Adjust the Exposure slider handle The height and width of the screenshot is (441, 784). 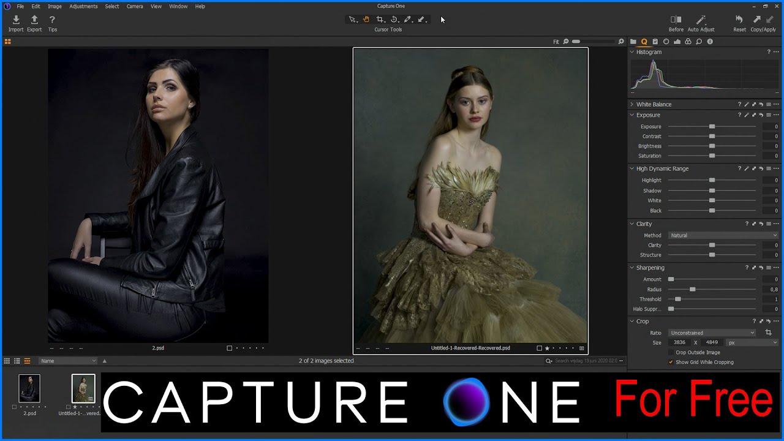(x=712, y=127)
